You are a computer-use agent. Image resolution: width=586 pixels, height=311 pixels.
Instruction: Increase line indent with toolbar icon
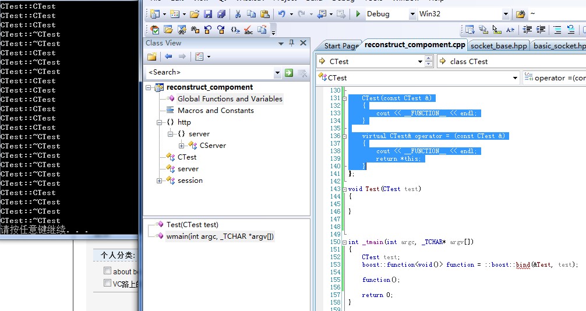541,30
